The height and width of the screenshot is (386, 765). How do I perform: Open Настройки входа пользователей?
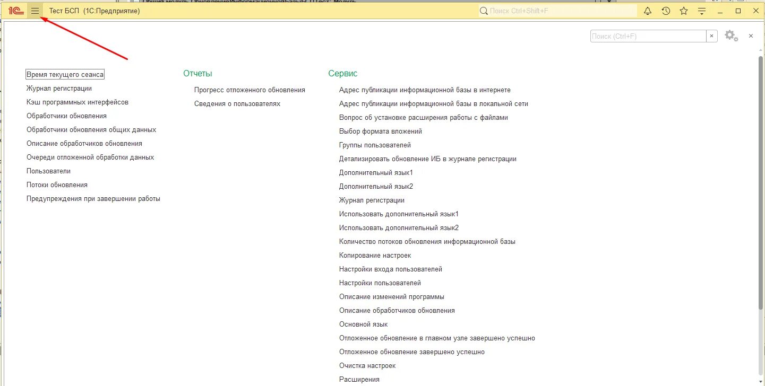391,269
